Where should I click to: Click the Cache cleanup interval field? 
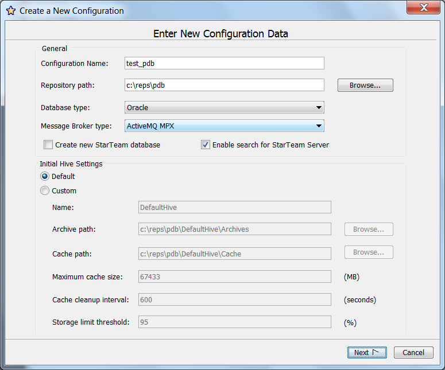pos(234,299)
